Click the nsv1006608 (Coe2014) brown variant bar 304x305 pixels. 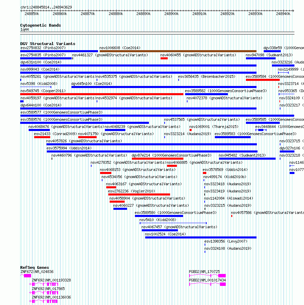(178, 51)
